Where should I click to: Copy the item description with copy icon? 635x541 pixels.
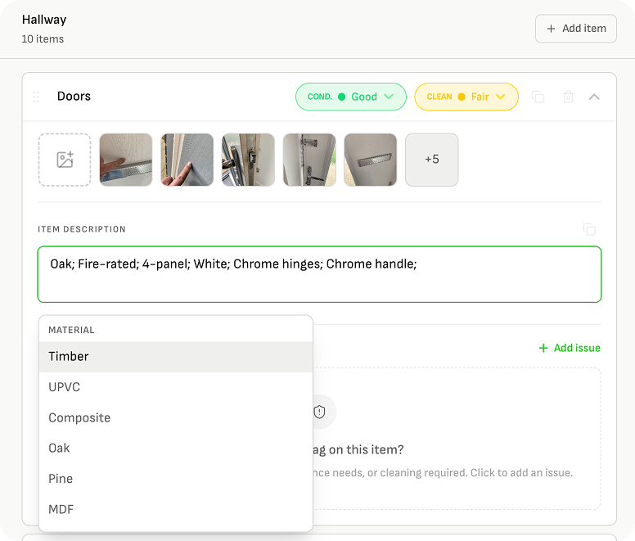pyautogui.click(x=589, y=229)
